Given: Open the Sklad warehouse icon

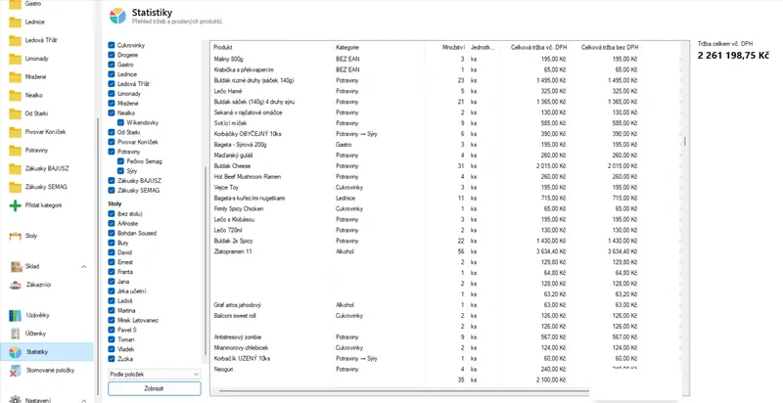Looking at the screenshot, I should tap(17, 267).
